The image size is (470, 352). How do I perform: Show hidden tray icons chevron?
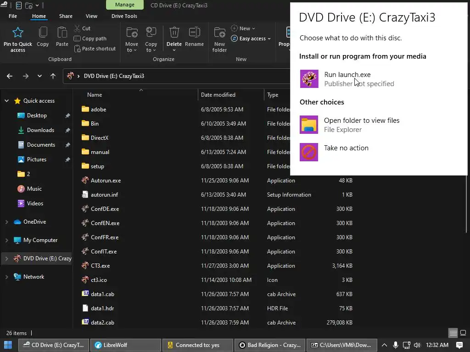click(384, 345)
